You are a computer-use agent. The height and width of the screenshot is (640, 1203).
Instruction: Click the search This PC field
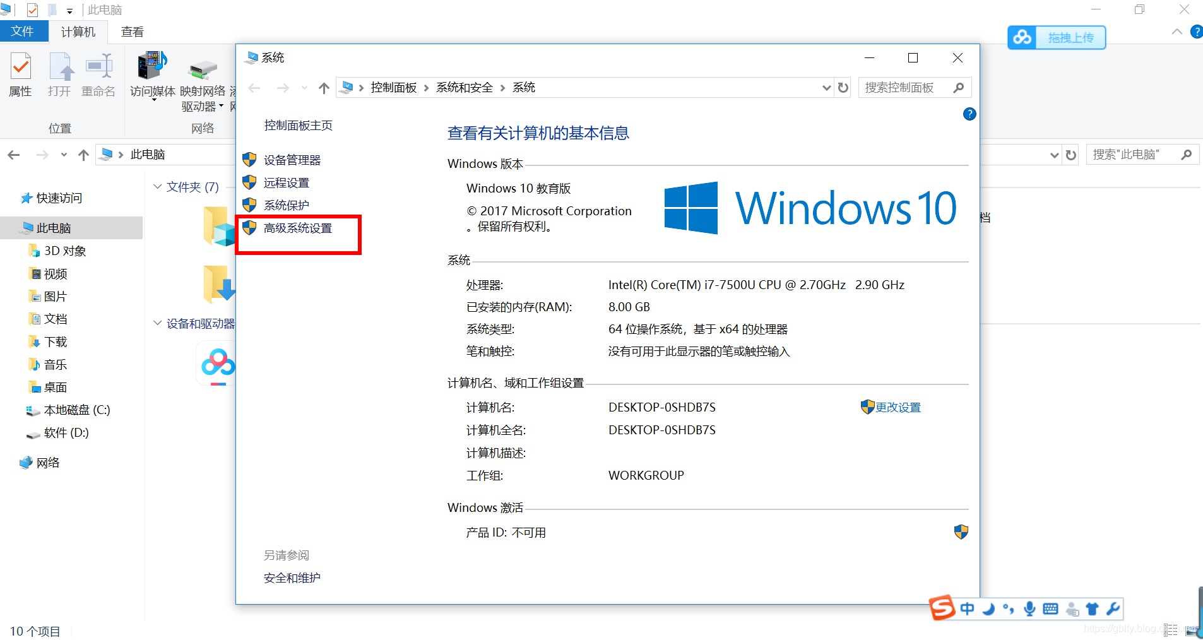click(1142, 155)
